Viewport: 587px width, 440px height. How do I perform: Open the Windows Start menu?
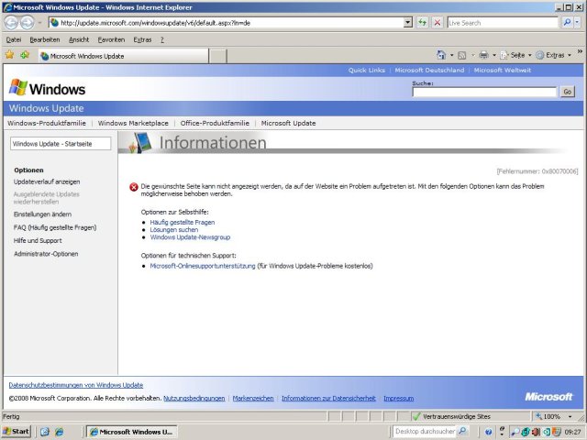pyautogui.click(x=17, y=432)
